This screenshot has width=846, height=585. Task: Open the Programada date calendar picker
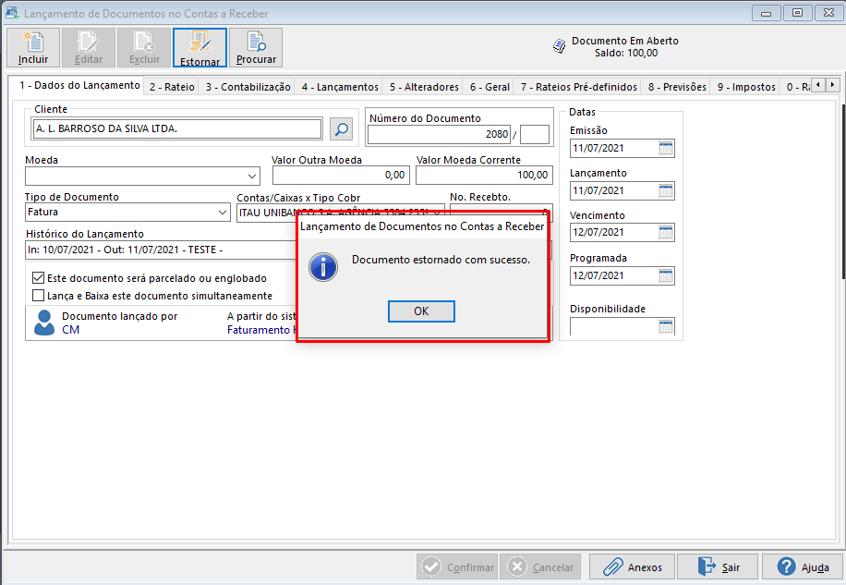click(666, 275)
